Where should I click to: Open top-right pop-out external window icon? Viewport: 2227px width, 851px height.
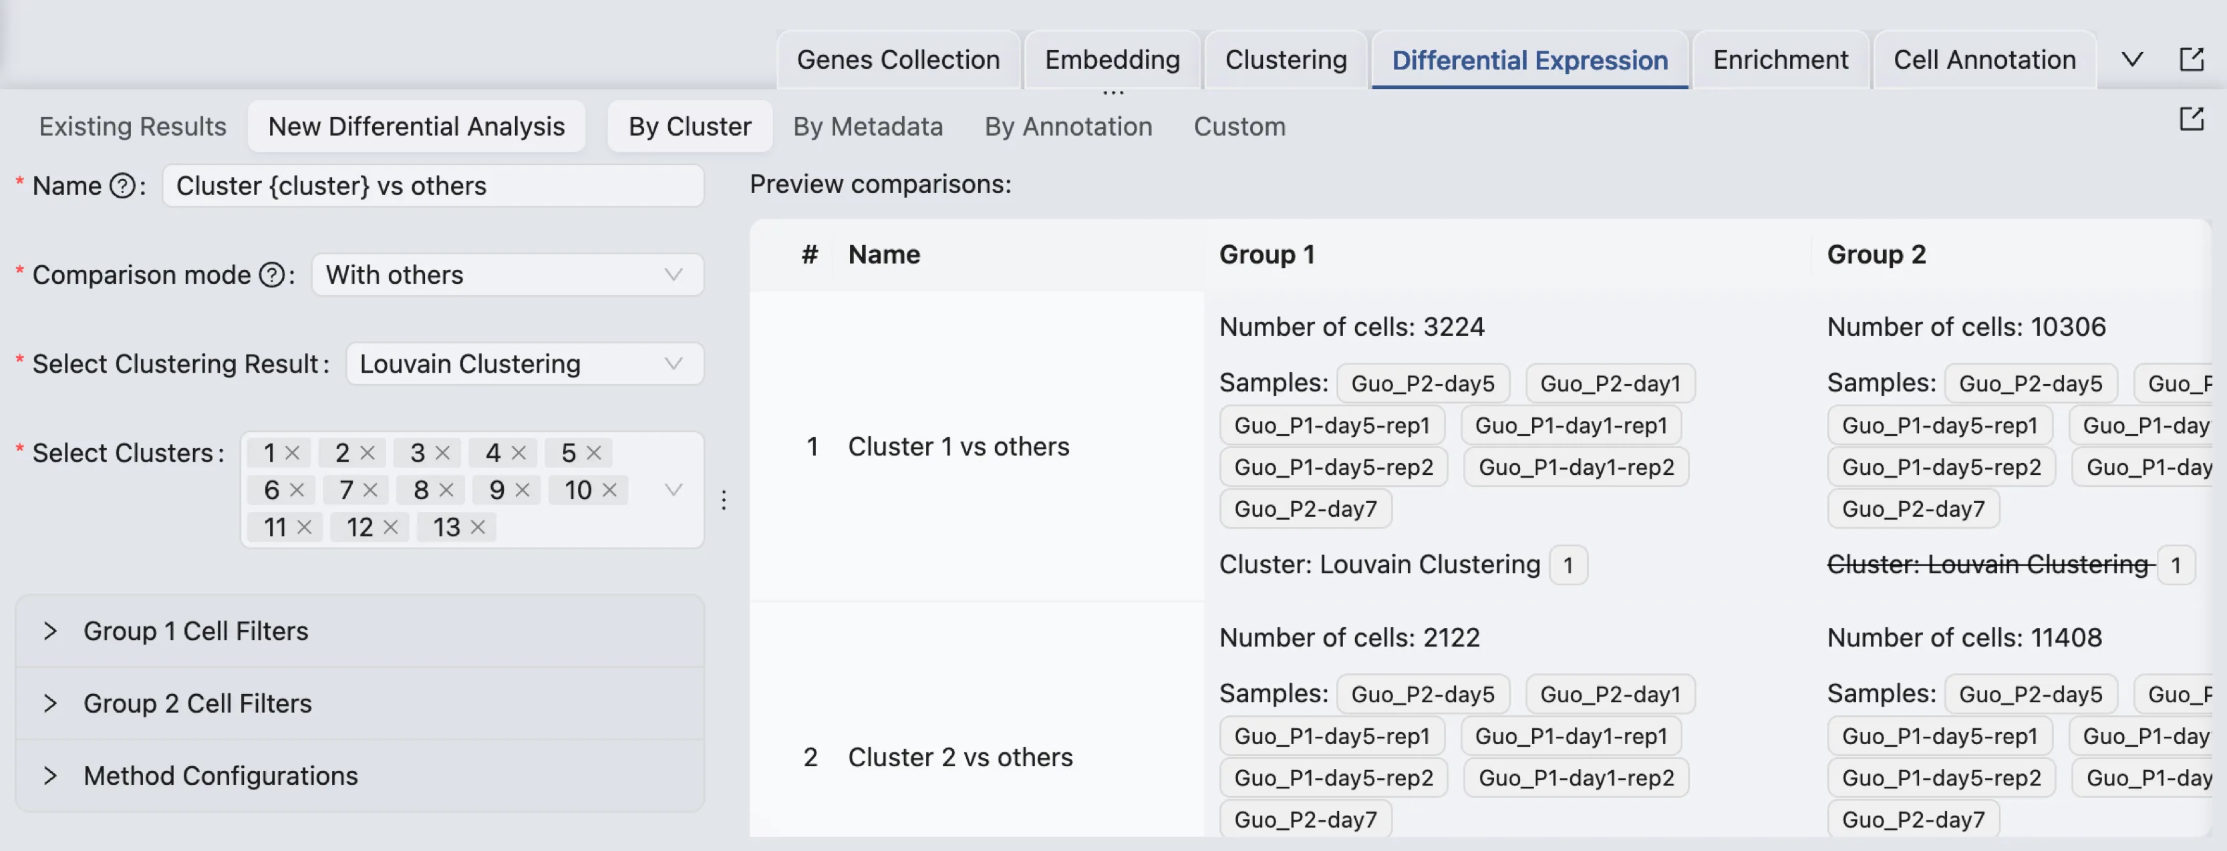(x=2191, y=59)
